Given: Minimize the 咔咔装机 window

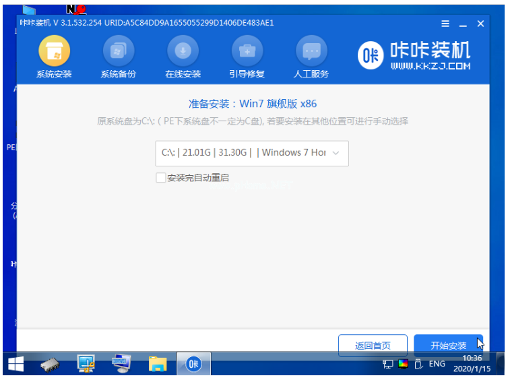Looking at the screenshot, I should pos(463,24).
